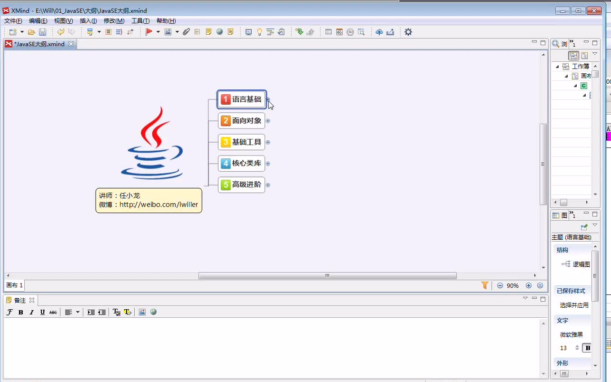The width and height of the screenshot is (611, 382).
Task: Click the open folder toolbar icon
Action: pyautogui.click(x=31, y=32)
